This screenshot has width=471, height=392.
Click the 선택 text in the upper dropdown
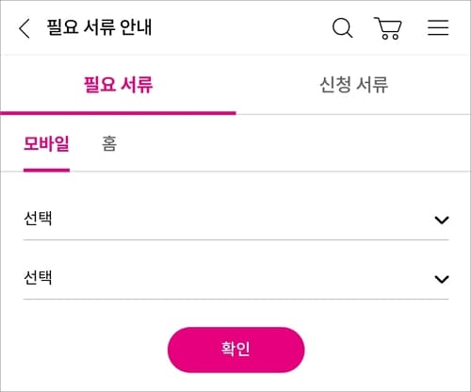click(x=38, y=219)
